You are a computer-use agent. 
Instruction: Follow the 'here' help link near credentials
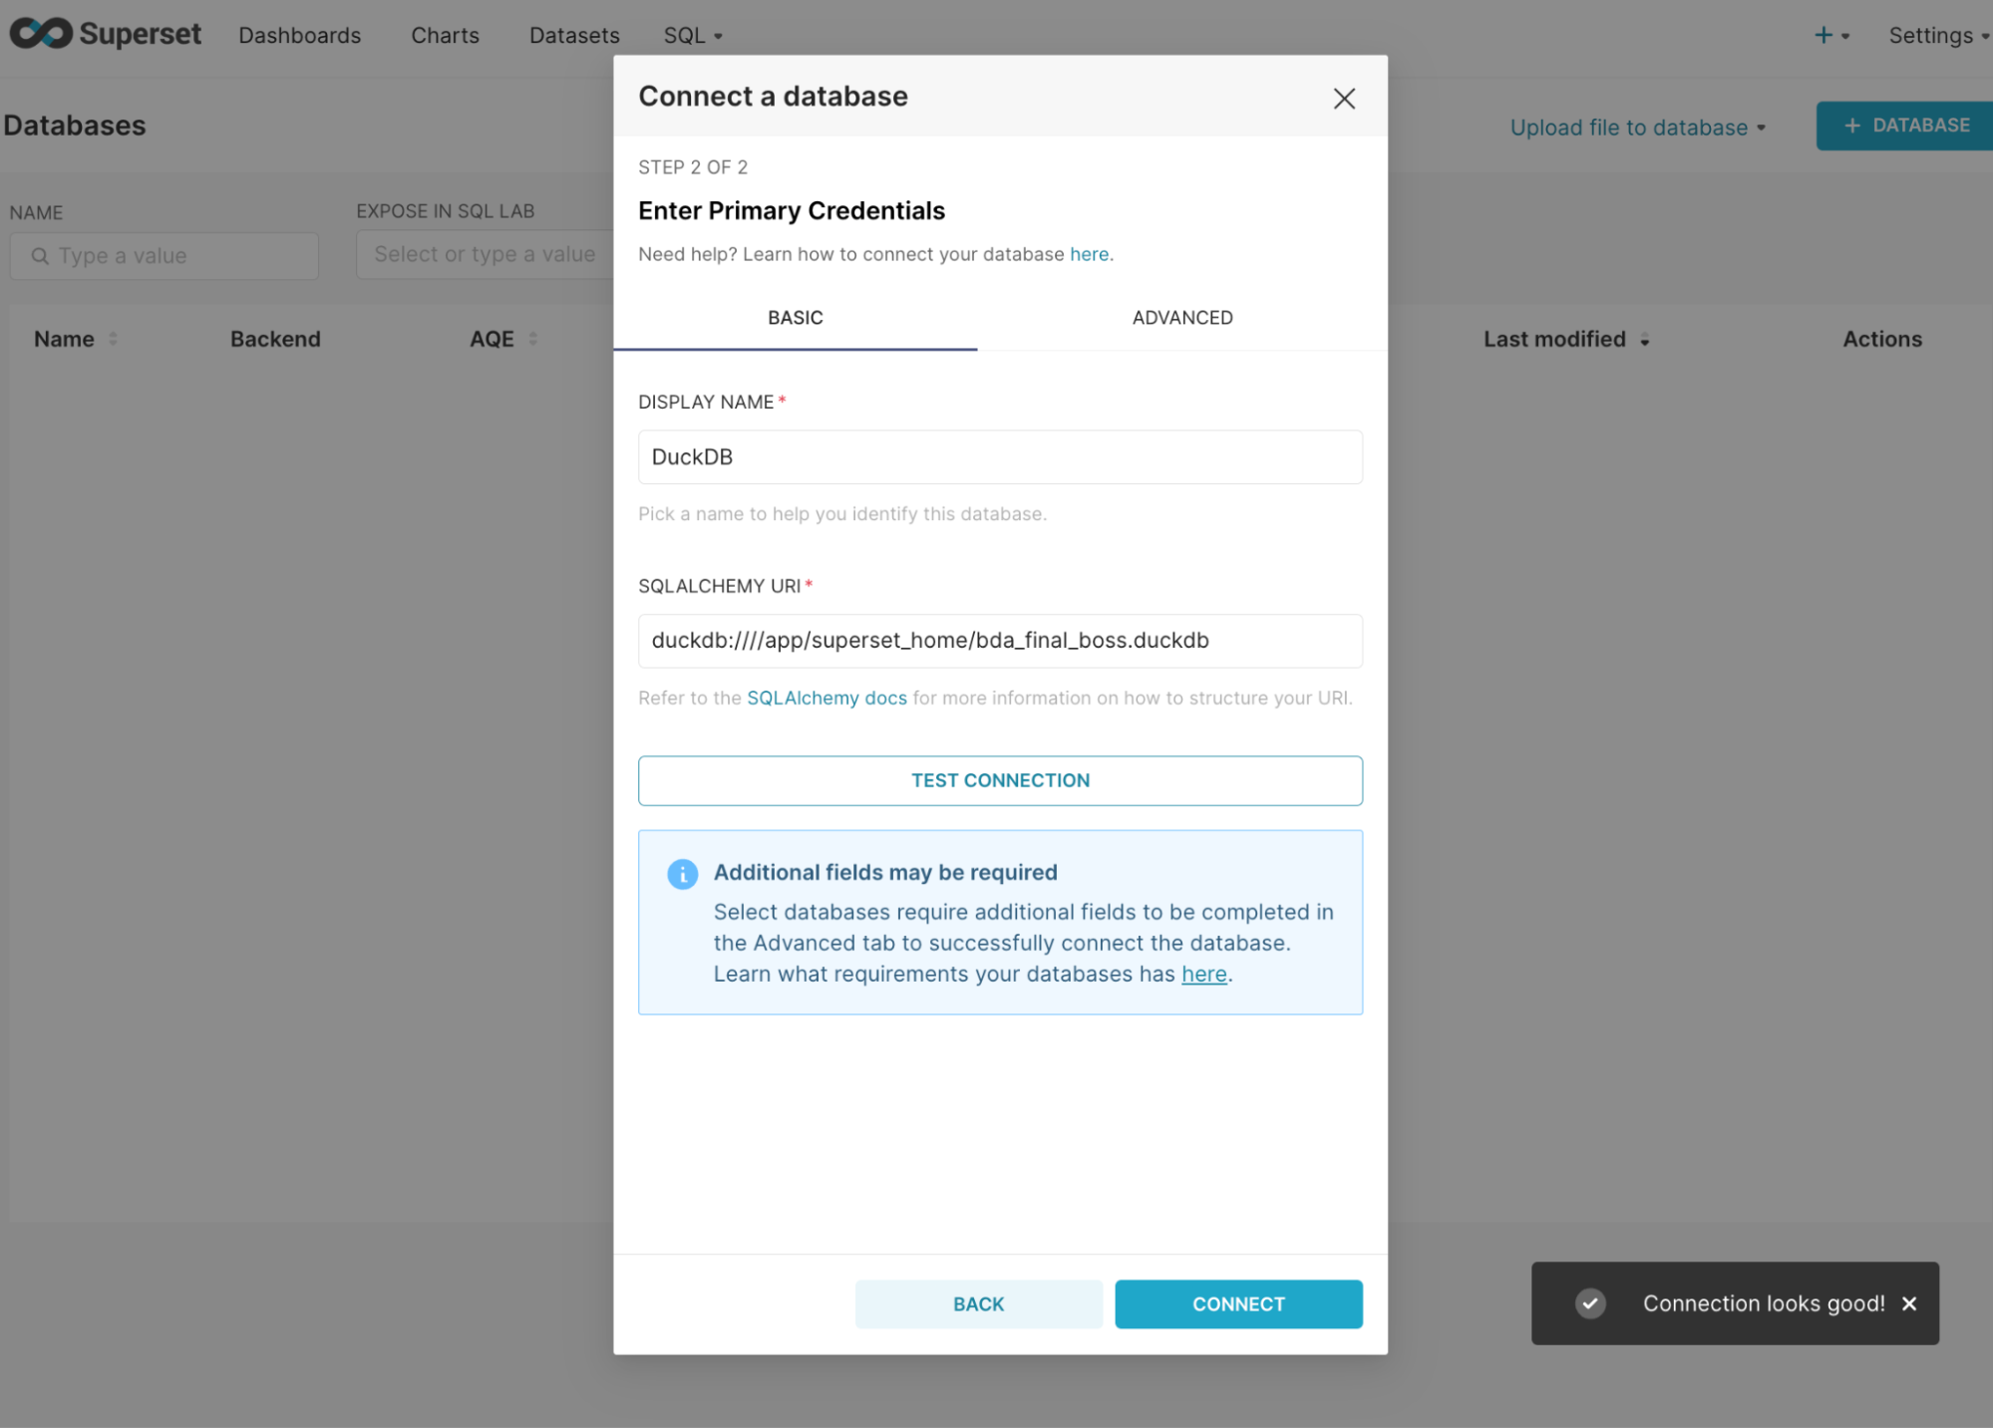pyautogui.click(x=1089, y=254)
